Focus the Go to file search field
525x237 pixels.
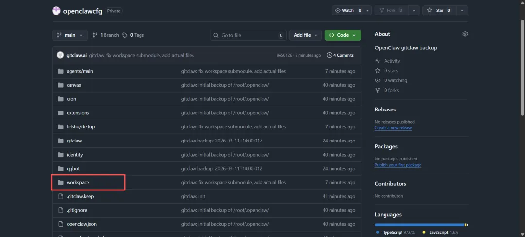tap(248, 35)
